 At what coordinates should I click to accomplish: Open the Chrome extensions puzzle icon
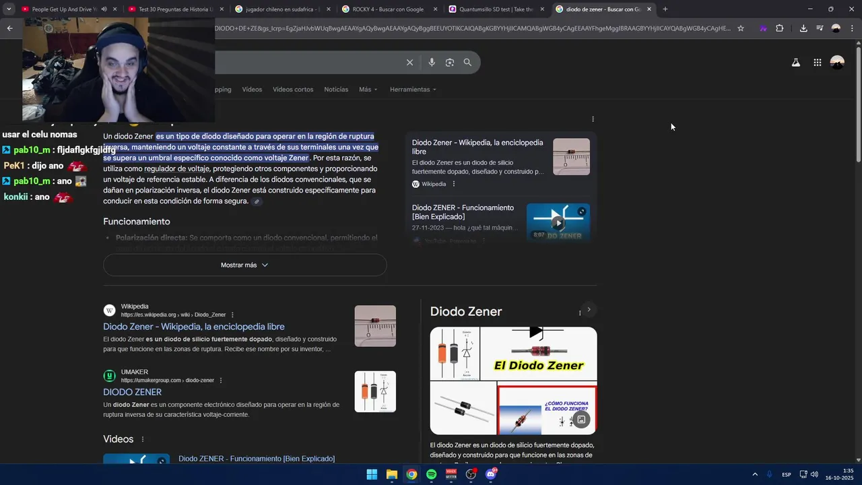tap(780, 28)
